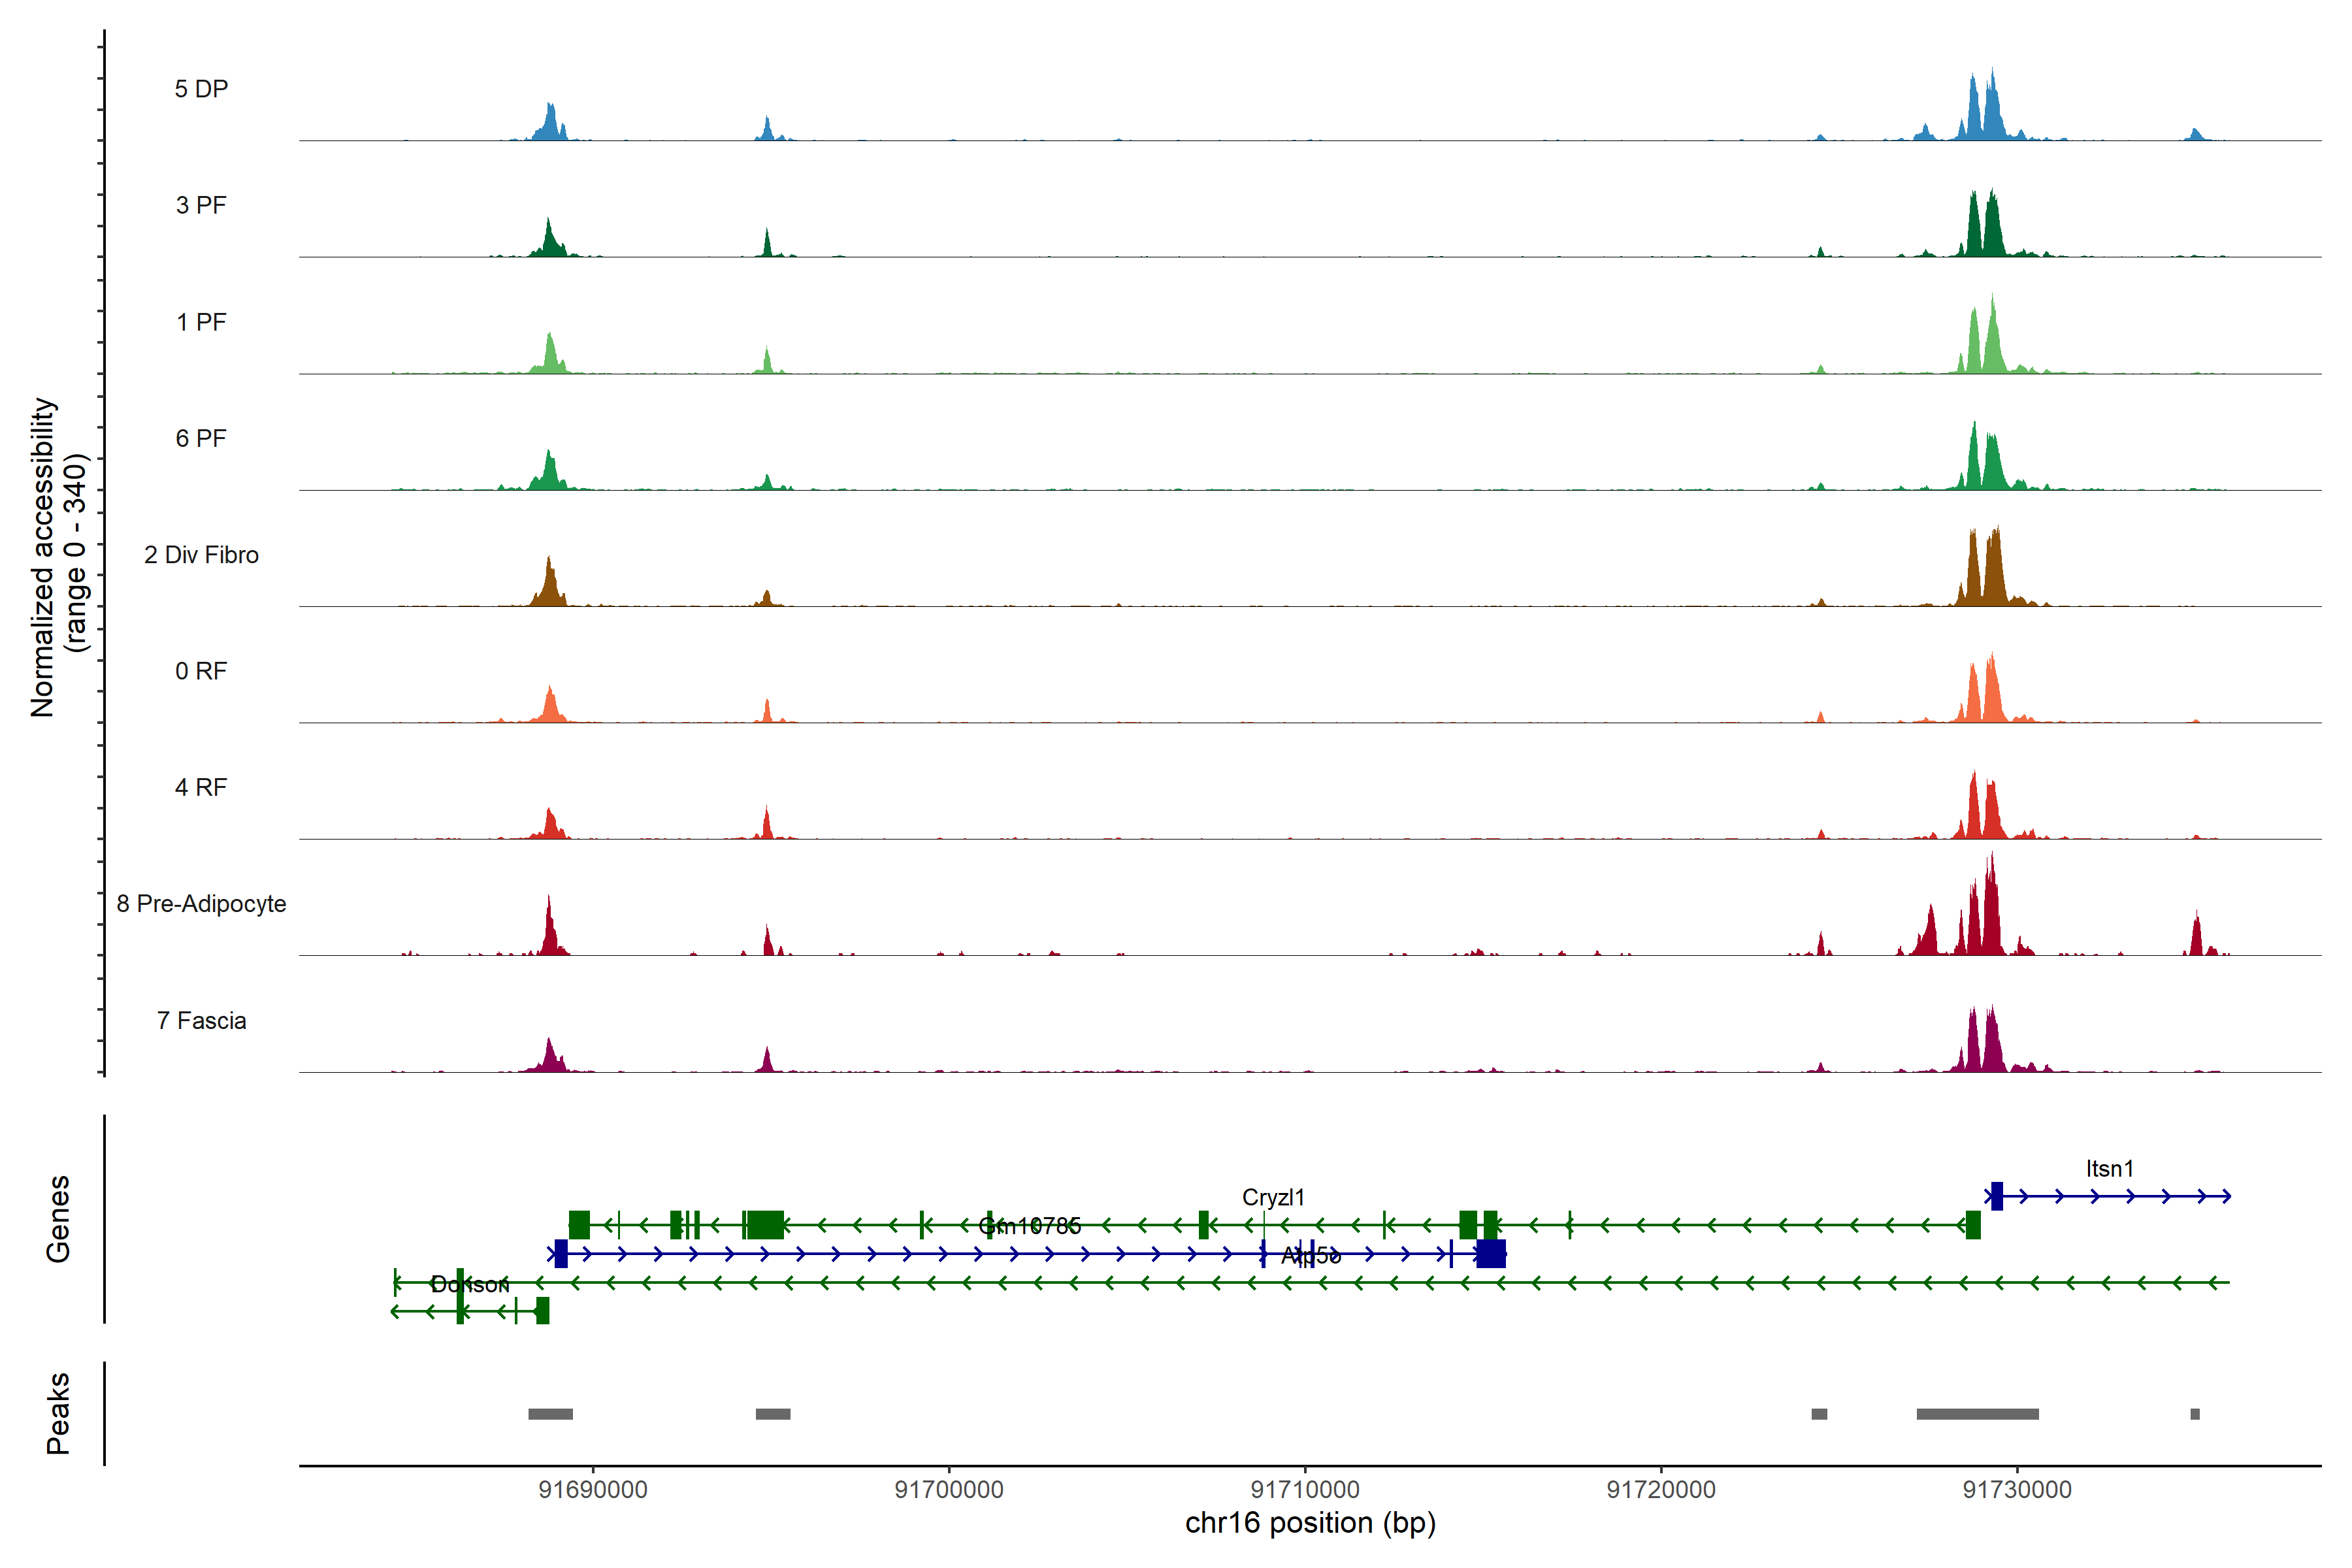This screenshot has width=2352, height=1568.
Task: Click the Genes panel label
Action: (x=58, y=1219)
